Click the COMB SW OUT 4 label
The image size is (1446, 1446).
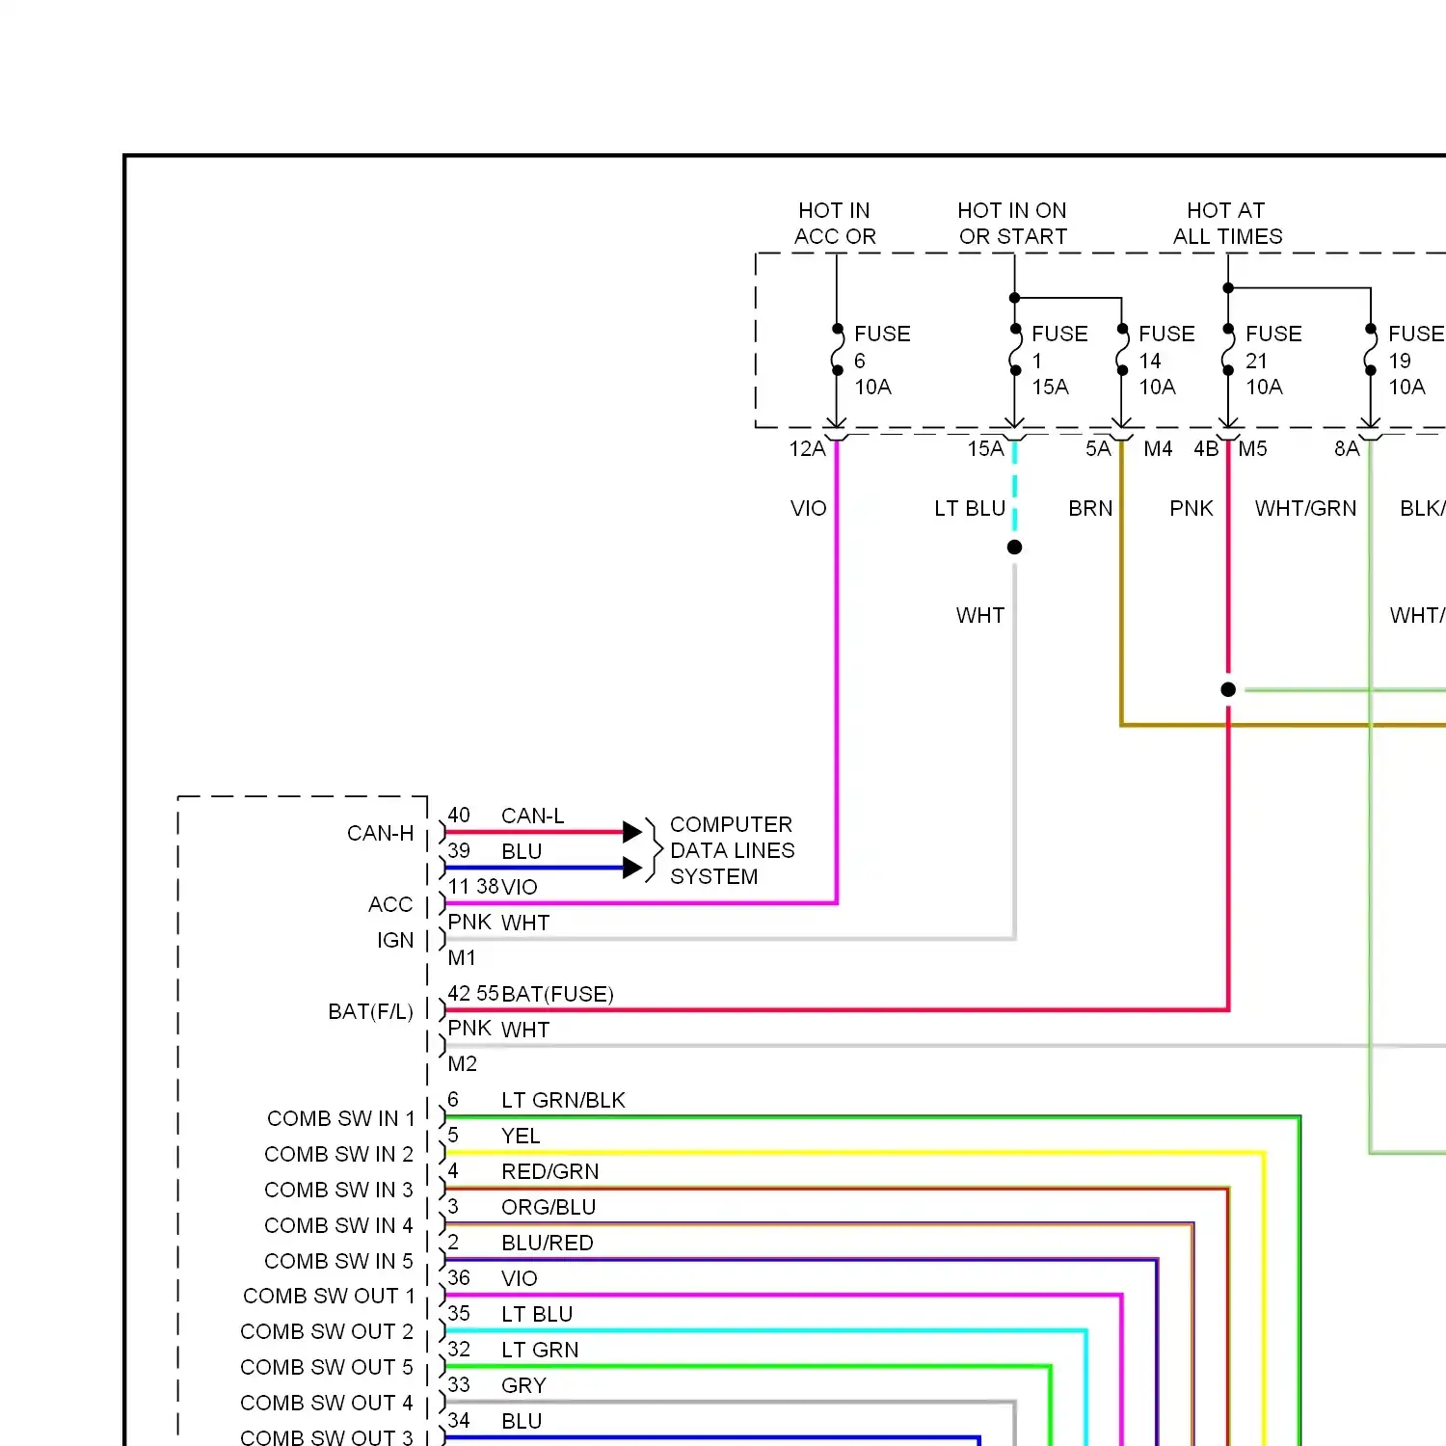(x=327, y=1404)
